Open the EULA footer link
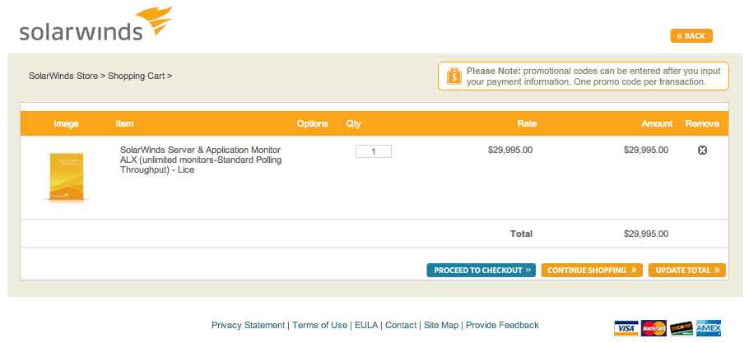Viewport: 749px width, 343px height. (x=366, y=325)
